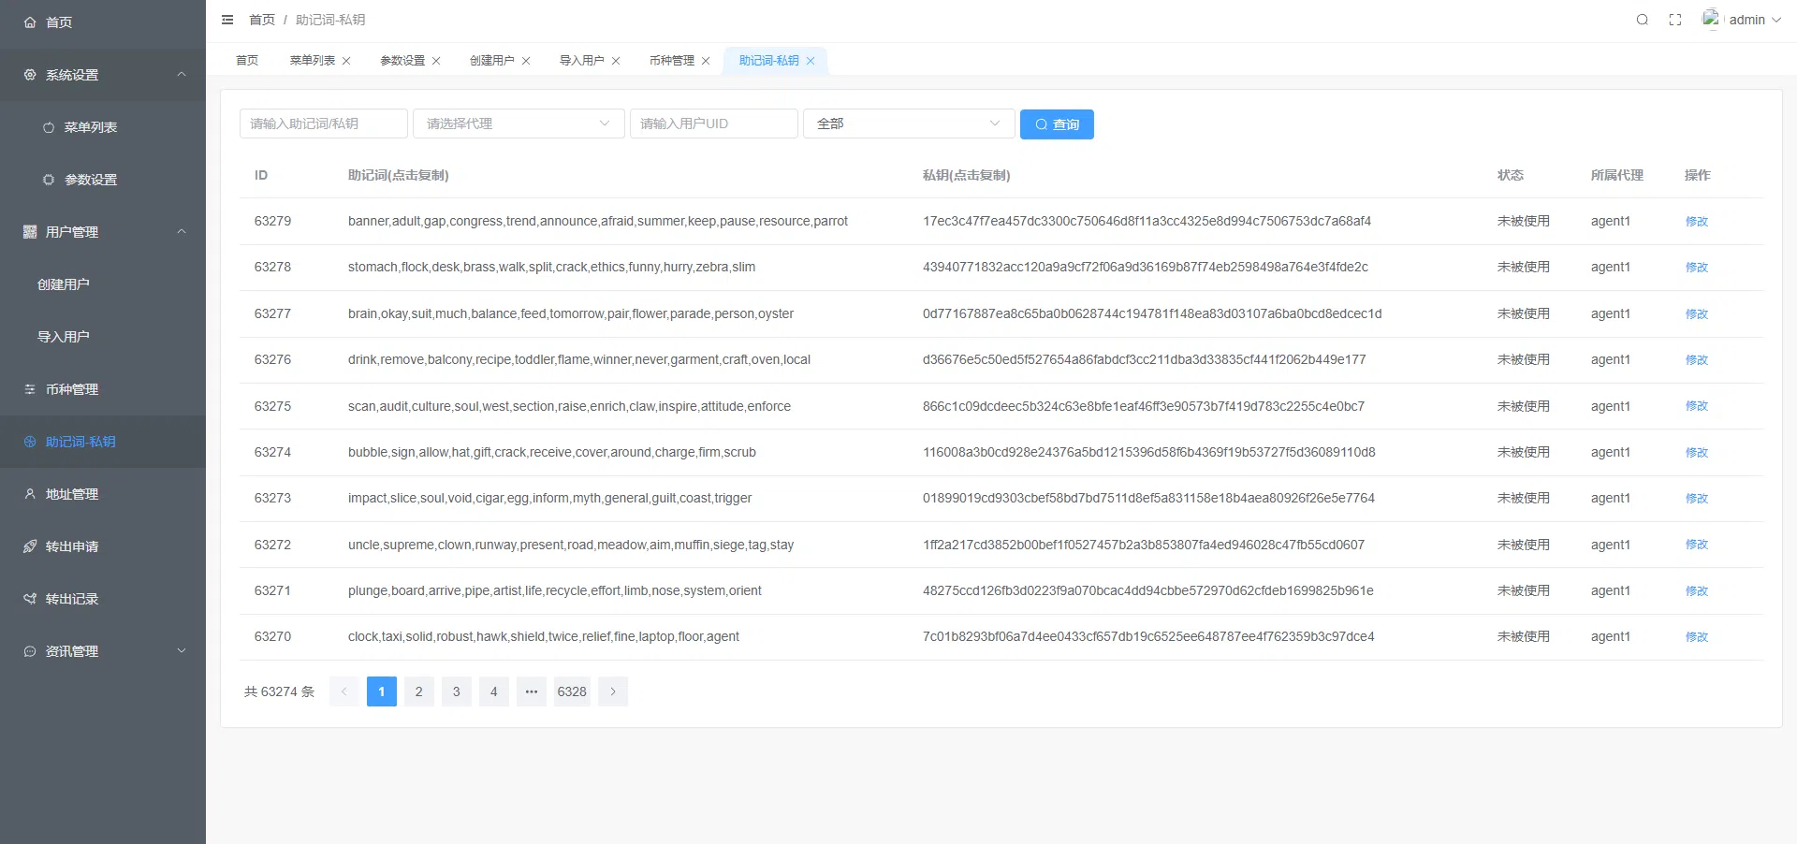Viewport: 1797px width, 844px height.
Task: Select 创建用户 in the sidebar menu
Action: (64, 284)
